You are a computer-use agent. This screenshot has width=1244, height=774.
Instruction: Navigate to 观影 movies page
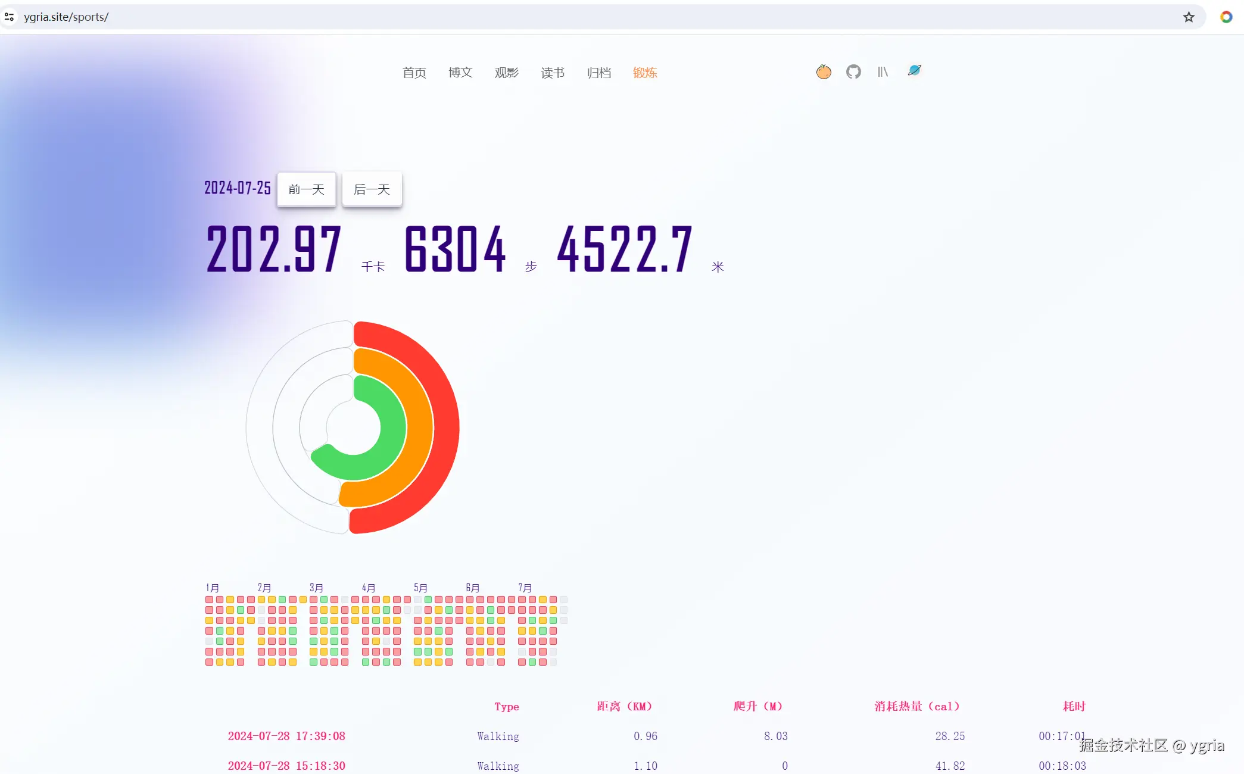click(x=506, y=73)
